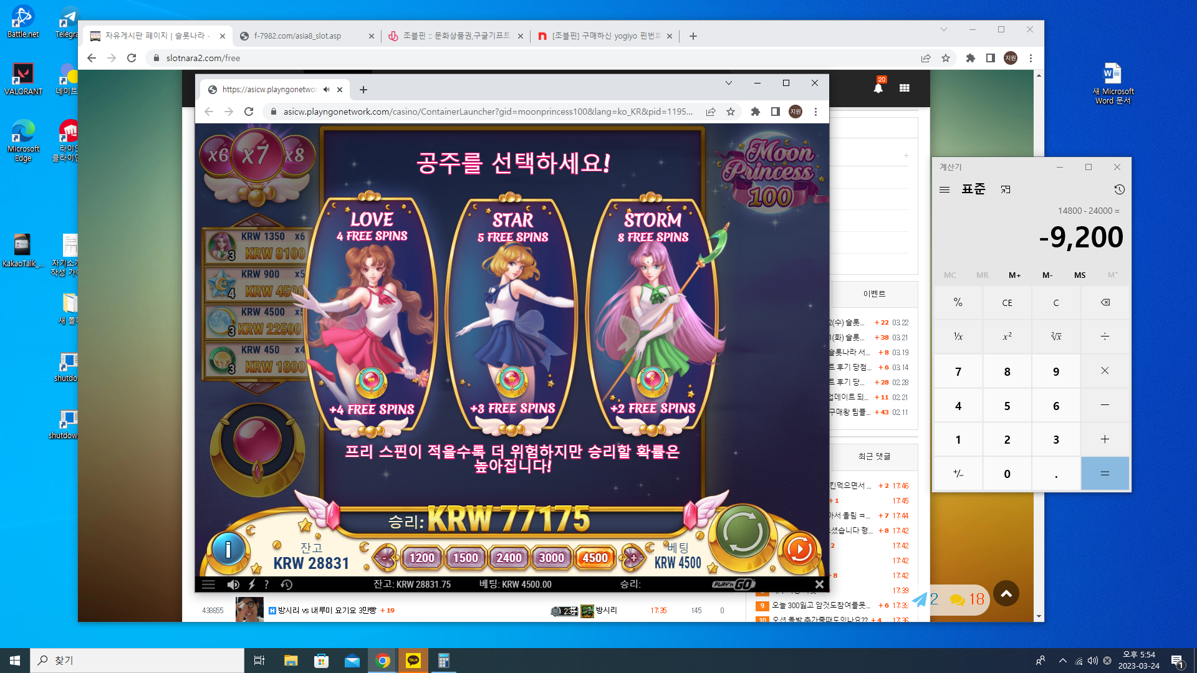Screen dimensions: 1197x673
Task: Set the bet amount to 1200
Action: [x=422, y=558]
